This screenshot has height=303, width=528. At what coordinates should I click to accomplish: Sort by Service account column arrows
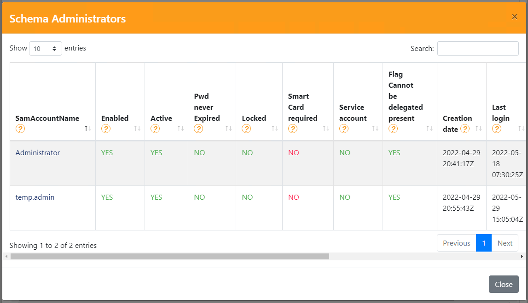pyautogui.click(x=375, y=129)
